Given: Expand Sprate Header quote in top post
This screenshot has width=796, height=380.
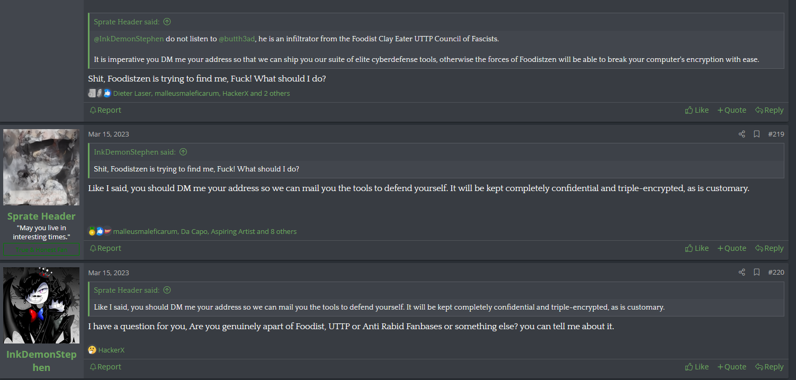Looking at the screenshot, I should pos(167,22).
